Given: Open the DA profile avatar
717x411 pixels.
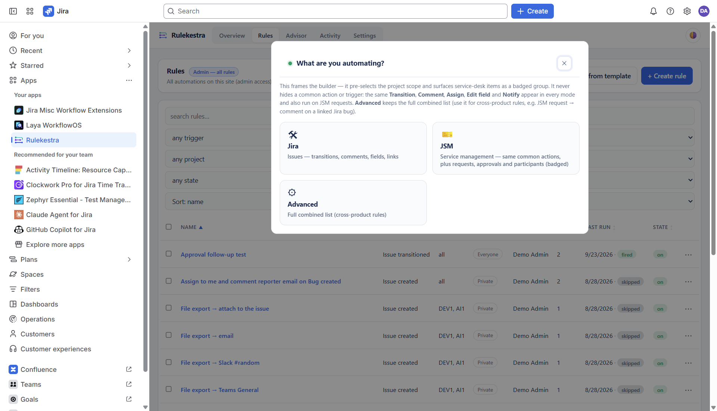Looking at the screenshot, I should click(704, 11).
